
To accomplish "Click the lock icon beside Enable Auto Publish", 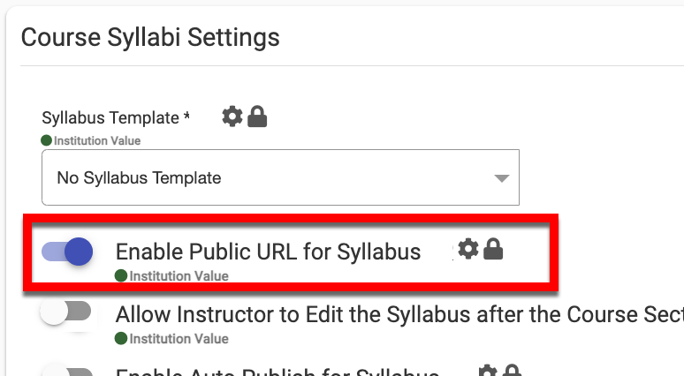I will point(512,372).
